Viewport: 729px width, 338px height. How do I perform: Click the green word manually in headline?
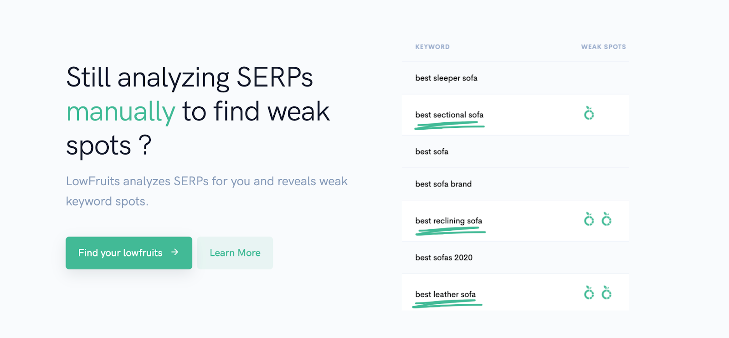pos(121,112)
